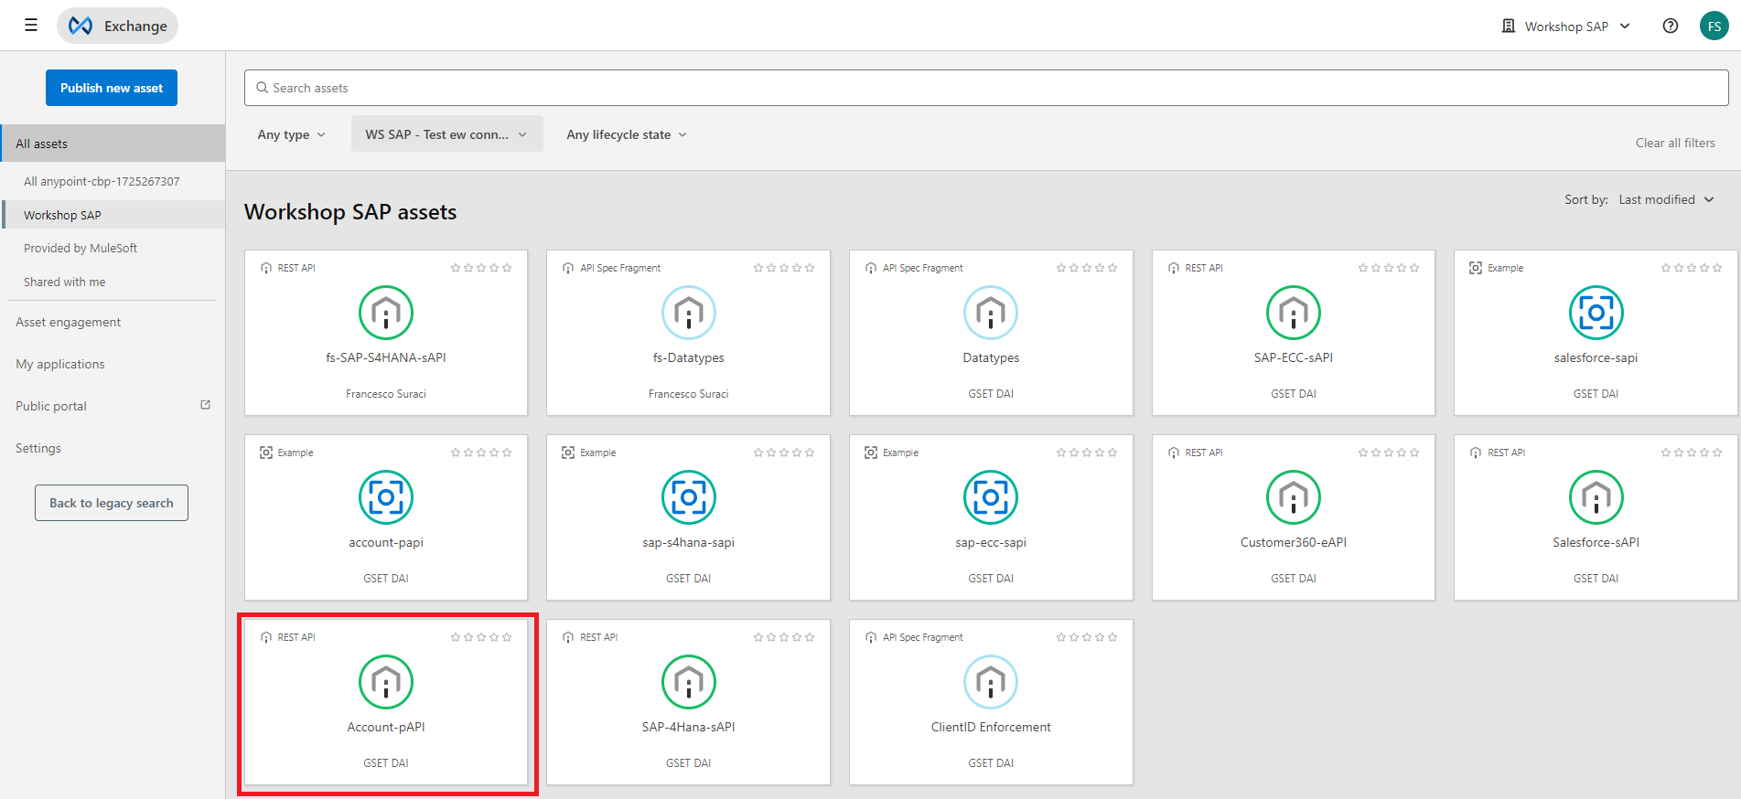Image resolution: width=1741 pixels, height=799 pixels.
Task: Open the fs-Datatypes asset title
Action: [x=689, y=357]
